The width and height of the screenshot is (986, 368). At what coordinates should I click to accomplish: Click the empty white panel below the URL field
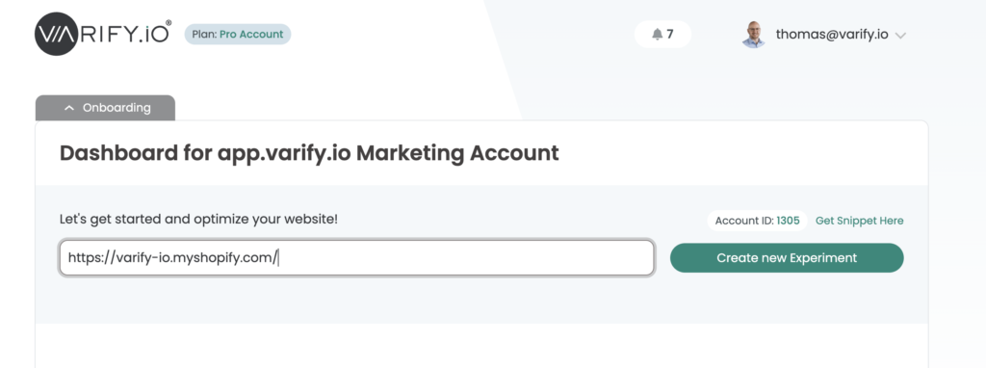481,345
